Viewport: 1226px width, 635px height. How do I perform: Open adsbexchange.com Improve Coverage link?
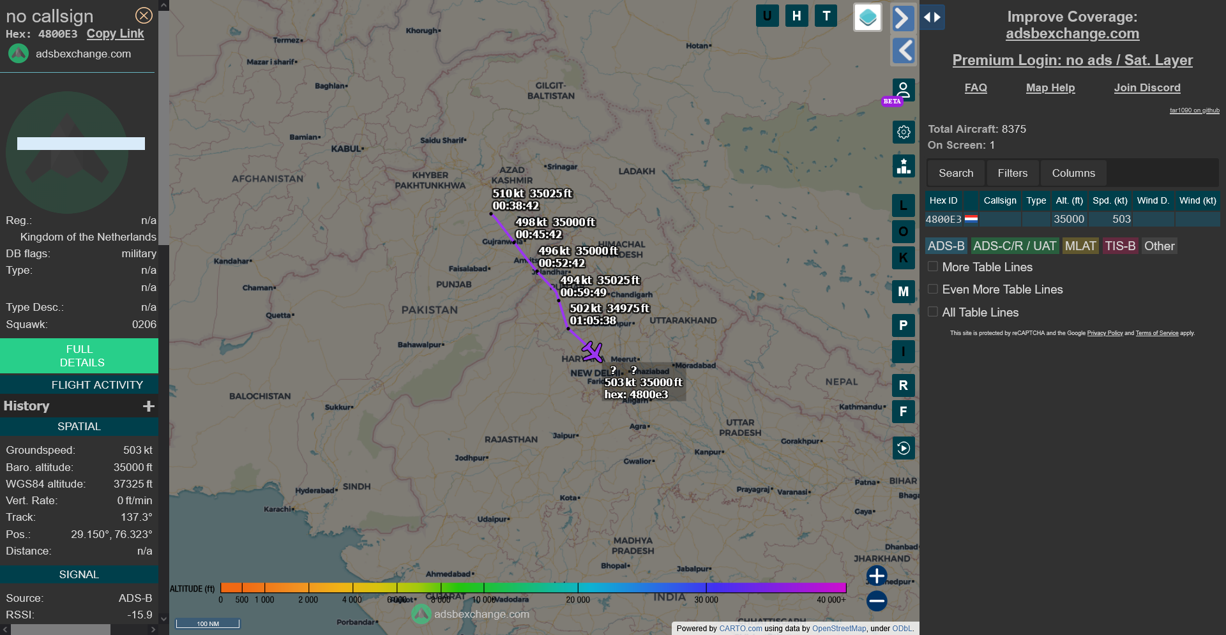point(1072,33)
